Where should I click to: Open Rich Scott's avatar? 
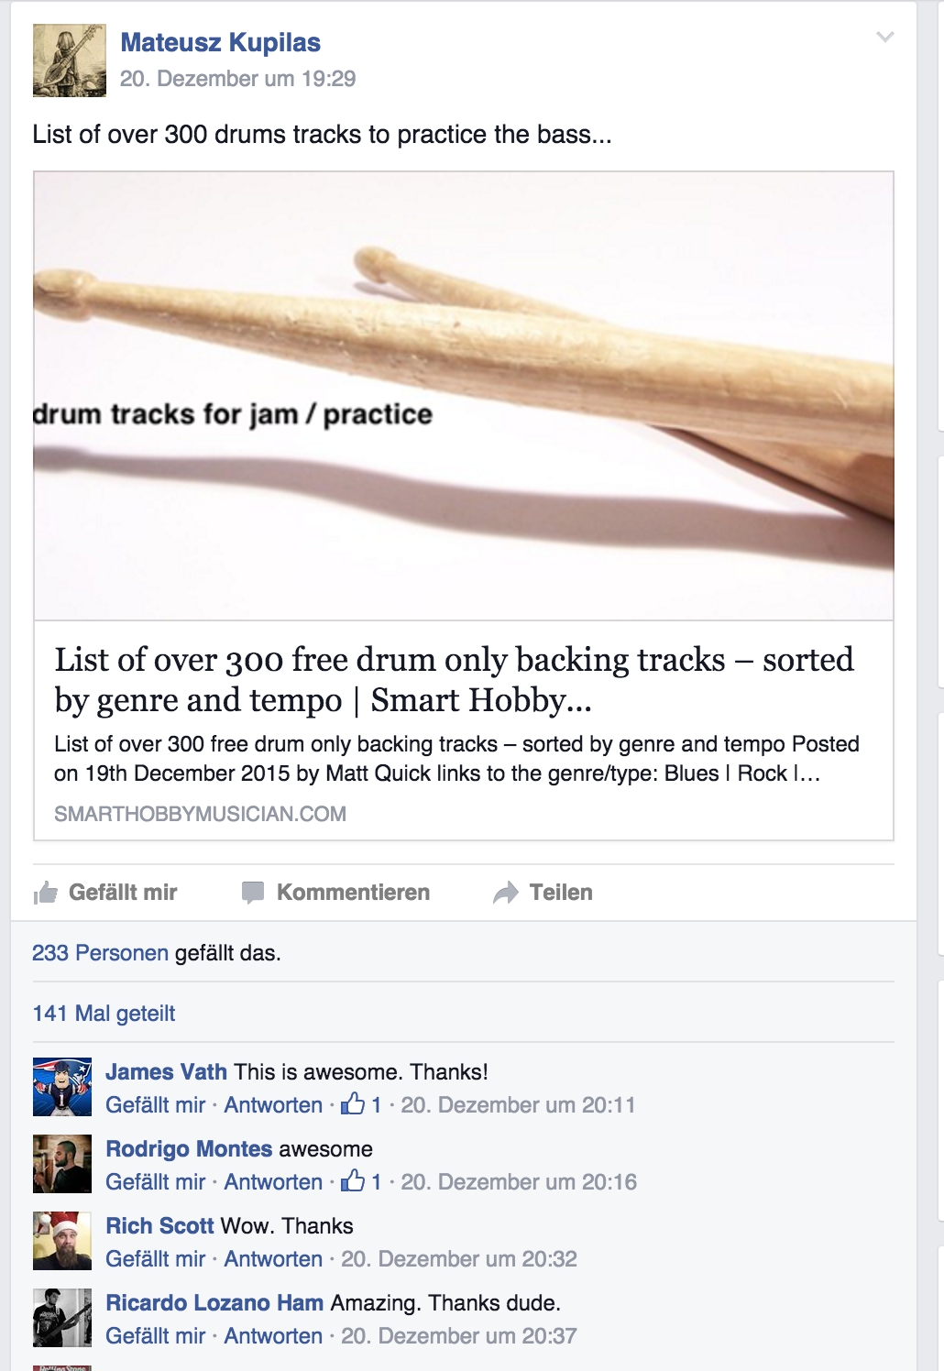(62, 1241)
